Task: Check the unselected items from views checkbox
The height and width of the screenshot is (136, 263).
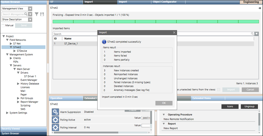Action: click(x=218, y=90)
